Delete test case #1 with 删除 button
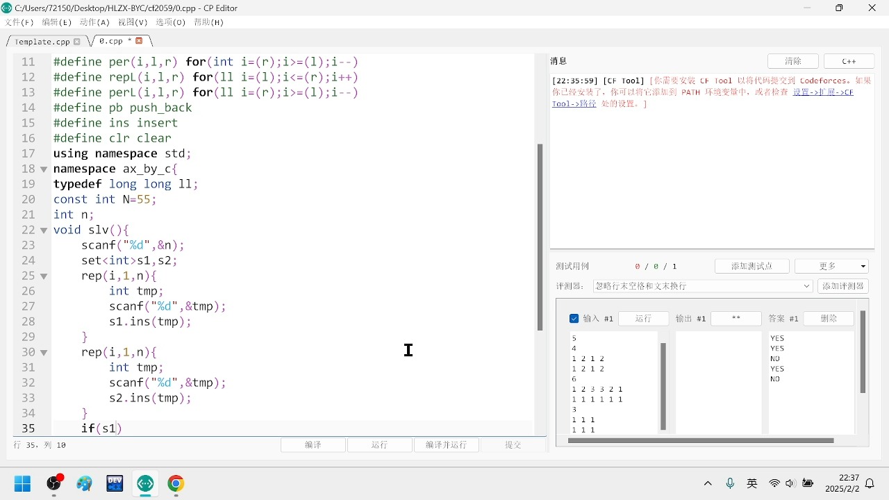This screenshot has width=889, height=500. click(x=829, y=319)
